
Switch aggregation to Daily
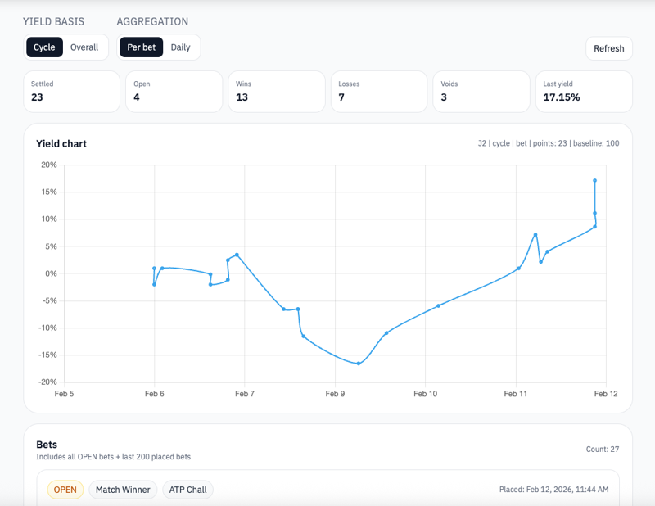click(x=180, y=47)
